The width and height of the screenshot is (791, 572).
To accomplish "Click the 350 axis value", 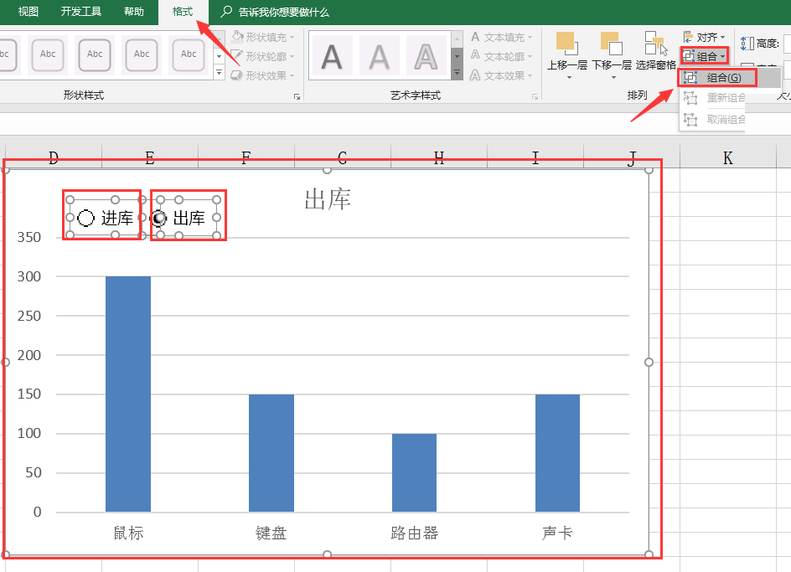I will (x=28, y=237).
